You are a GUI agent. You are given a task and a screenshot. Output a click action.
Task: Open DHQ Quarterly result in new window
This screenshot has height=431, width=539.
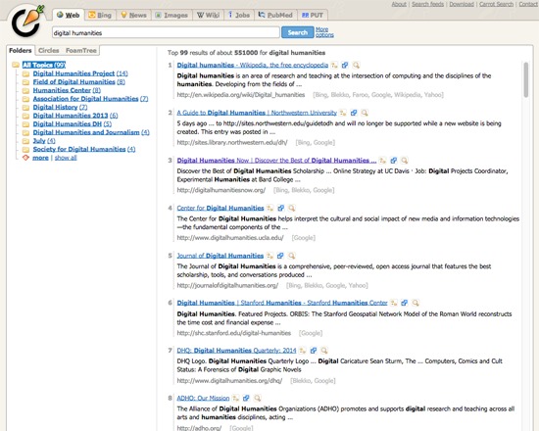click(x=314, y=351)
